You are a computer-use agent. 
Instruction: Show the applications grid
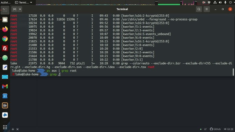[5, 127]
